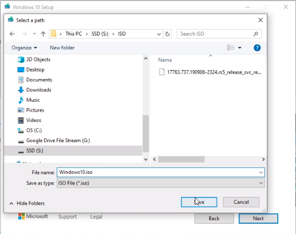
Task: Open Videos in navigation pane
Action: [x=34, y=120]
